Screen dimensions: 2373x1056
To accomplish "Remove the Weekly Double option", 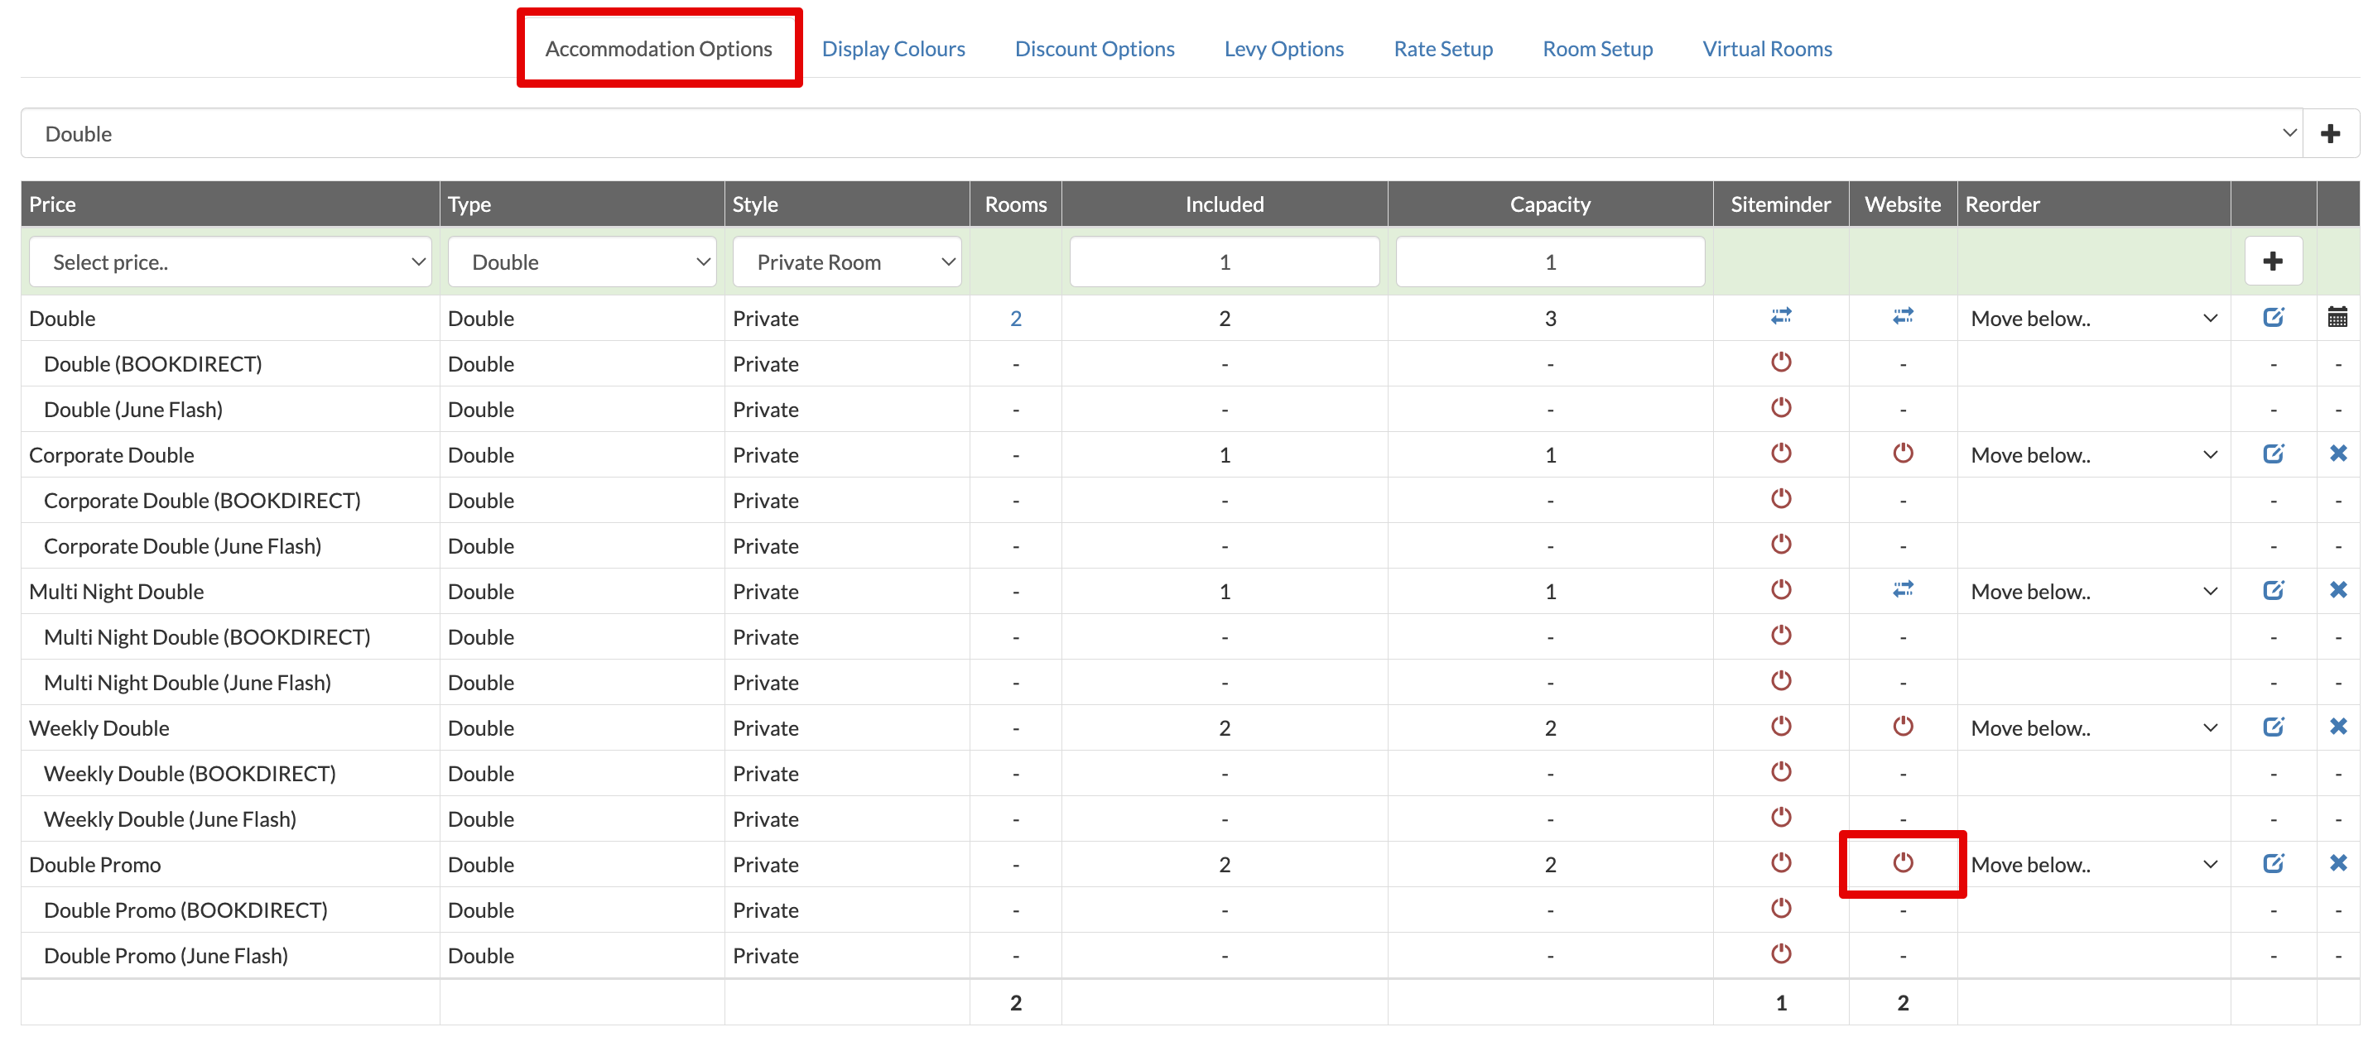I will [x=2337, y=727].
